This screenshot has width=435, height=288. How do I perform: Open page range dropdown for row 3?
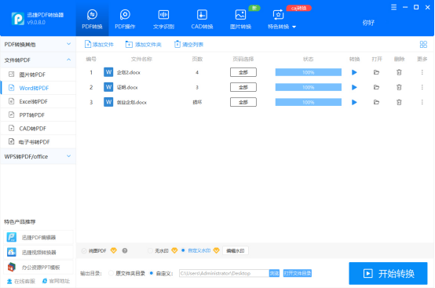[x=243, y=102]
